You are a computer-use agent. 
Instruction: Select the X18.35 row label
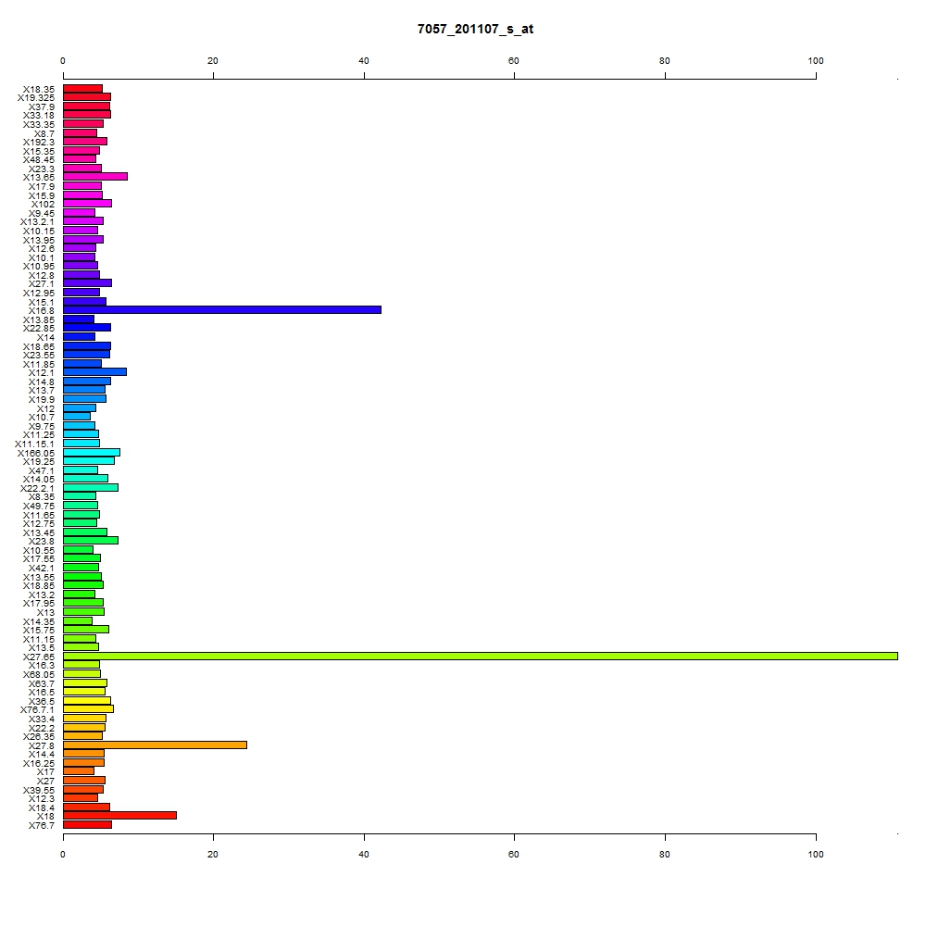click(38, 89)
